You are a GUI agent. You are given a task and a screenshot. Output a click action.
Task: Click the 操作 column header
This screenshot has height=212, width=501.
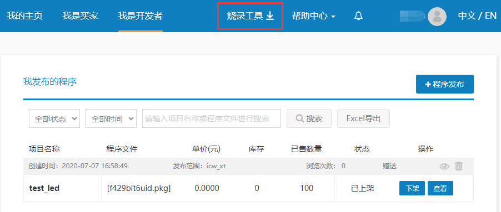(x=425, y=149)
